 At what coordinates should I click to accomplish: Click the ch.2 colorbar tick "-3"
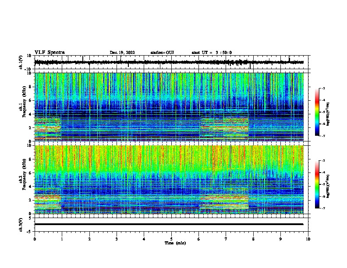tap(323, 161)
